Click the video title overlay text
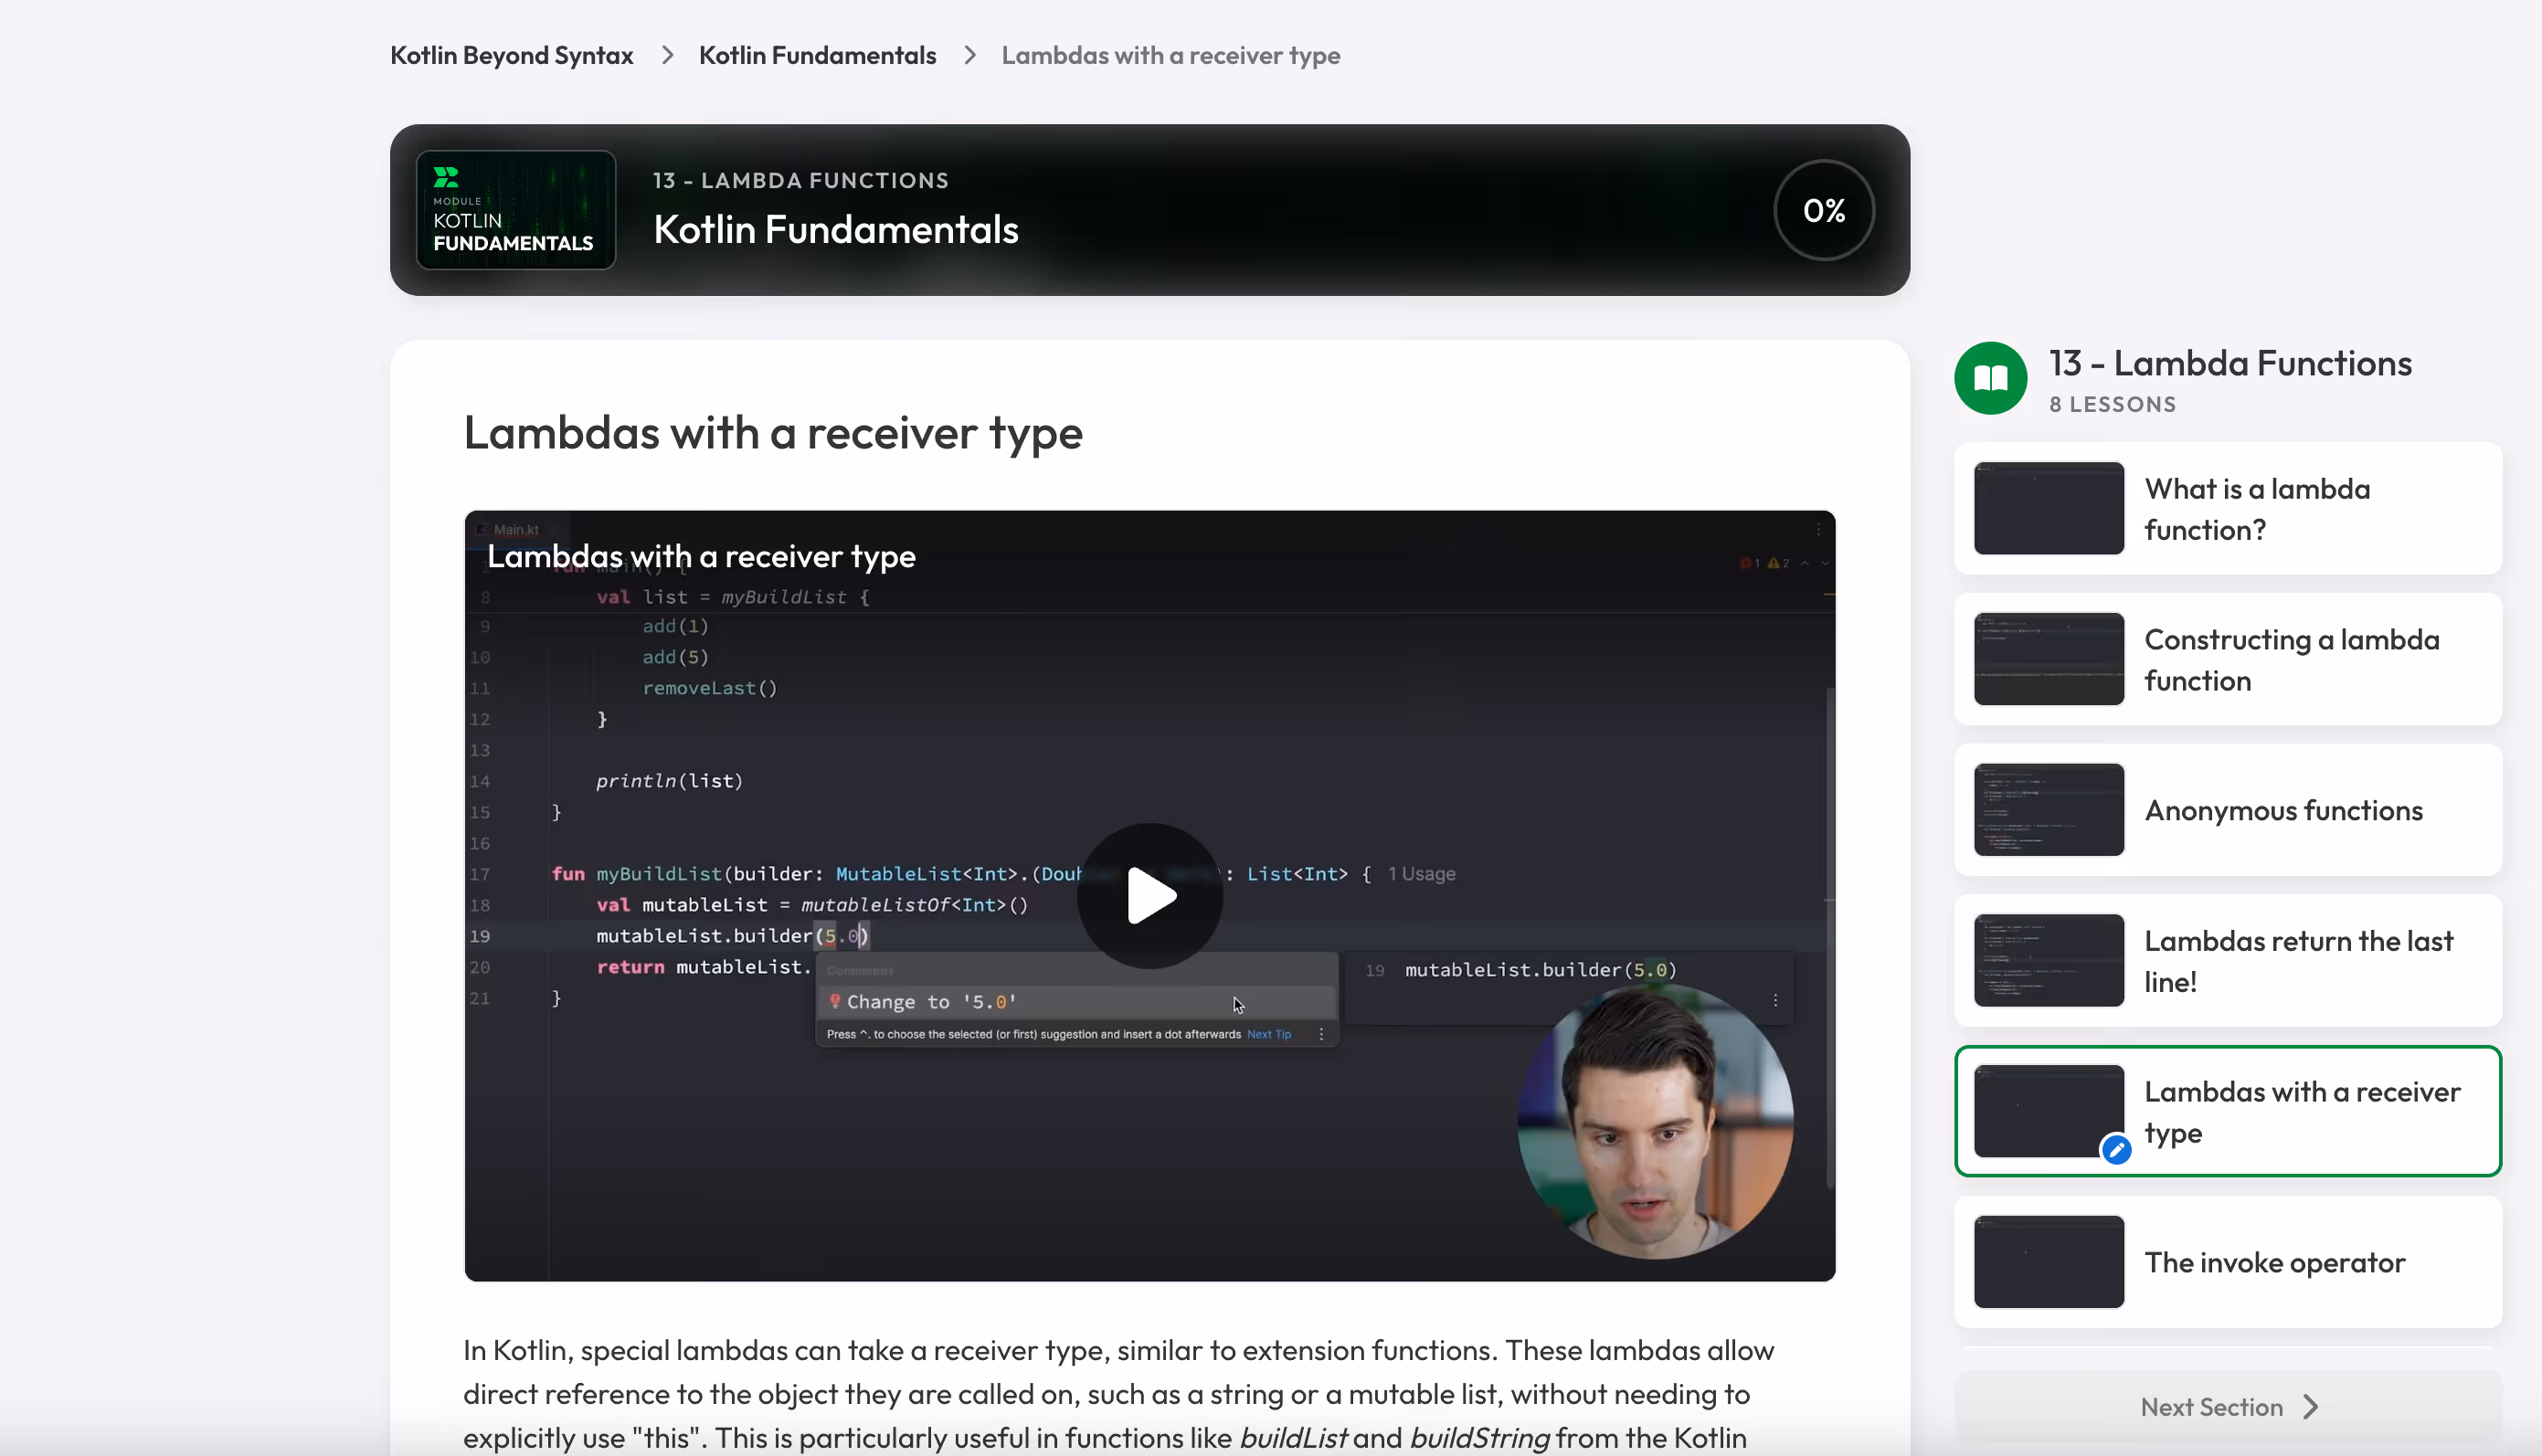2542x1456 pixels. (x=701, y=556)
